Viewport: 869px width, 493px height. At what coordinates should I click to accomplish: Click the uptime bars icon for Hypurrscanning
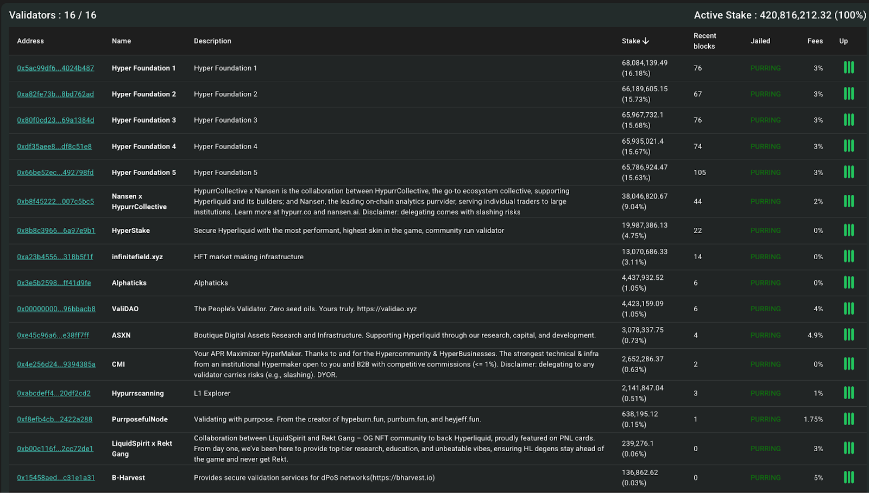[848, 393]
